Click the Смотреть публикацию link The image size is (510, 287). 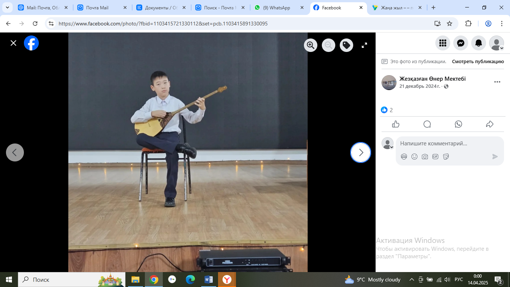pos(478,62)
